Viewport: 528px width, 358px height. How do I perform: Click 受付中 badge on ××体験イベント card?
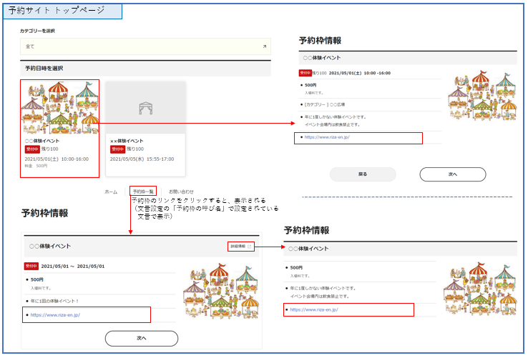point(117,149)
